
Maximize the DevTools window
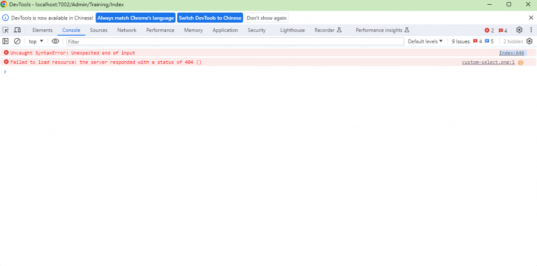tap(509, 4)
